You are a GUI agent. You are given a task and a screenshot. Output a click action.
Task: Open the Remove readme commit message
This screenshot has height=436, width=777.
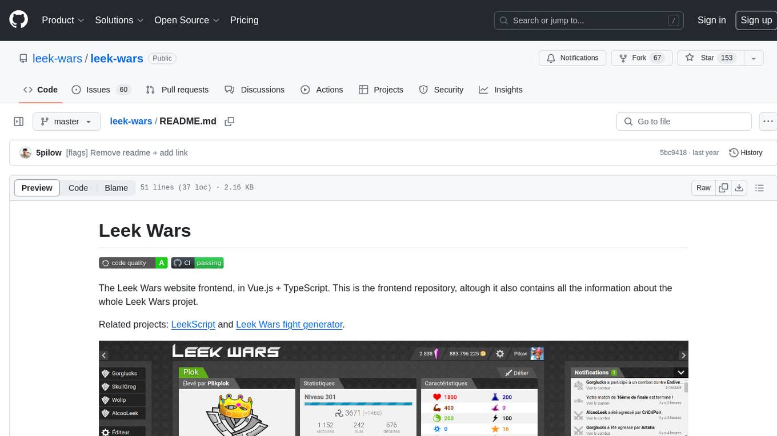click(127, 153)
